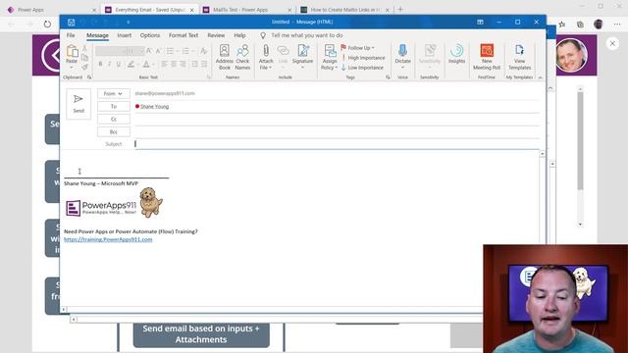Send the email with Send button
Screen dimensions: 628x353
[78, 104]
